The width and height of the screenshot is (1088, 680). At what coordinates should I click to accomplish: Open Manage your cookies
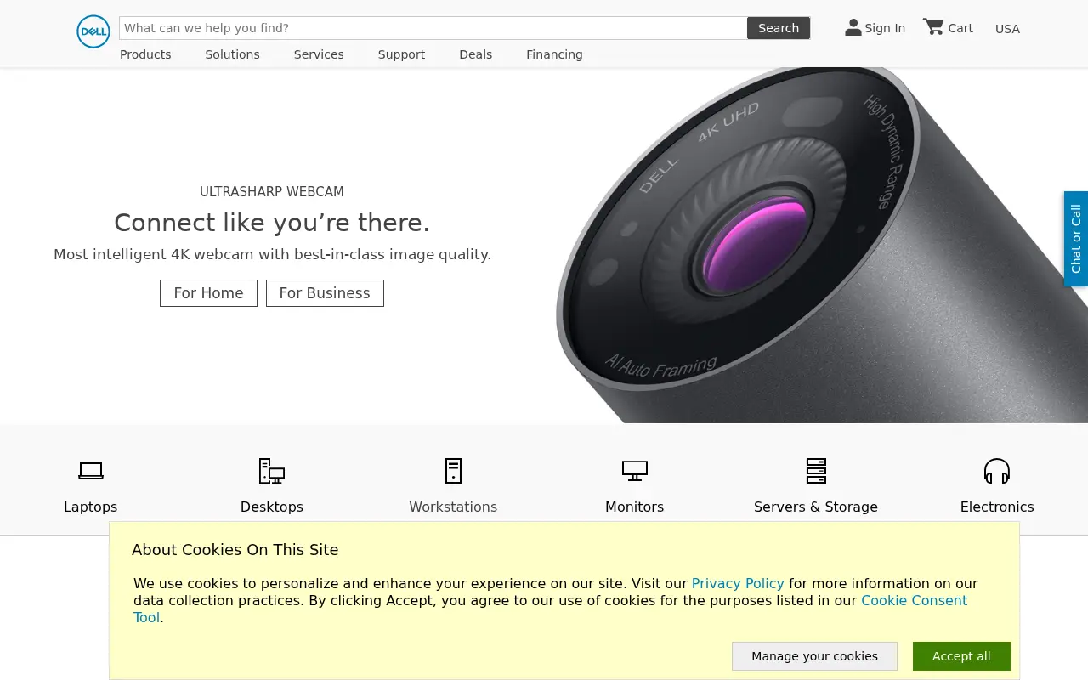click(x=814, y=656)
